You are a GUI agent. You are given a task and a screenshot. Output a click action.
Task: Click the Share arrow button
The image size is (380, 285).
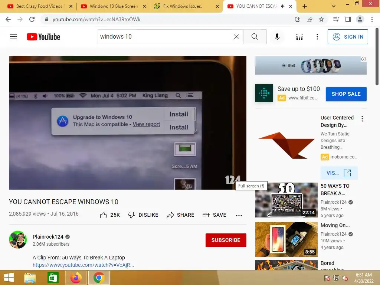tap(181, 215)
